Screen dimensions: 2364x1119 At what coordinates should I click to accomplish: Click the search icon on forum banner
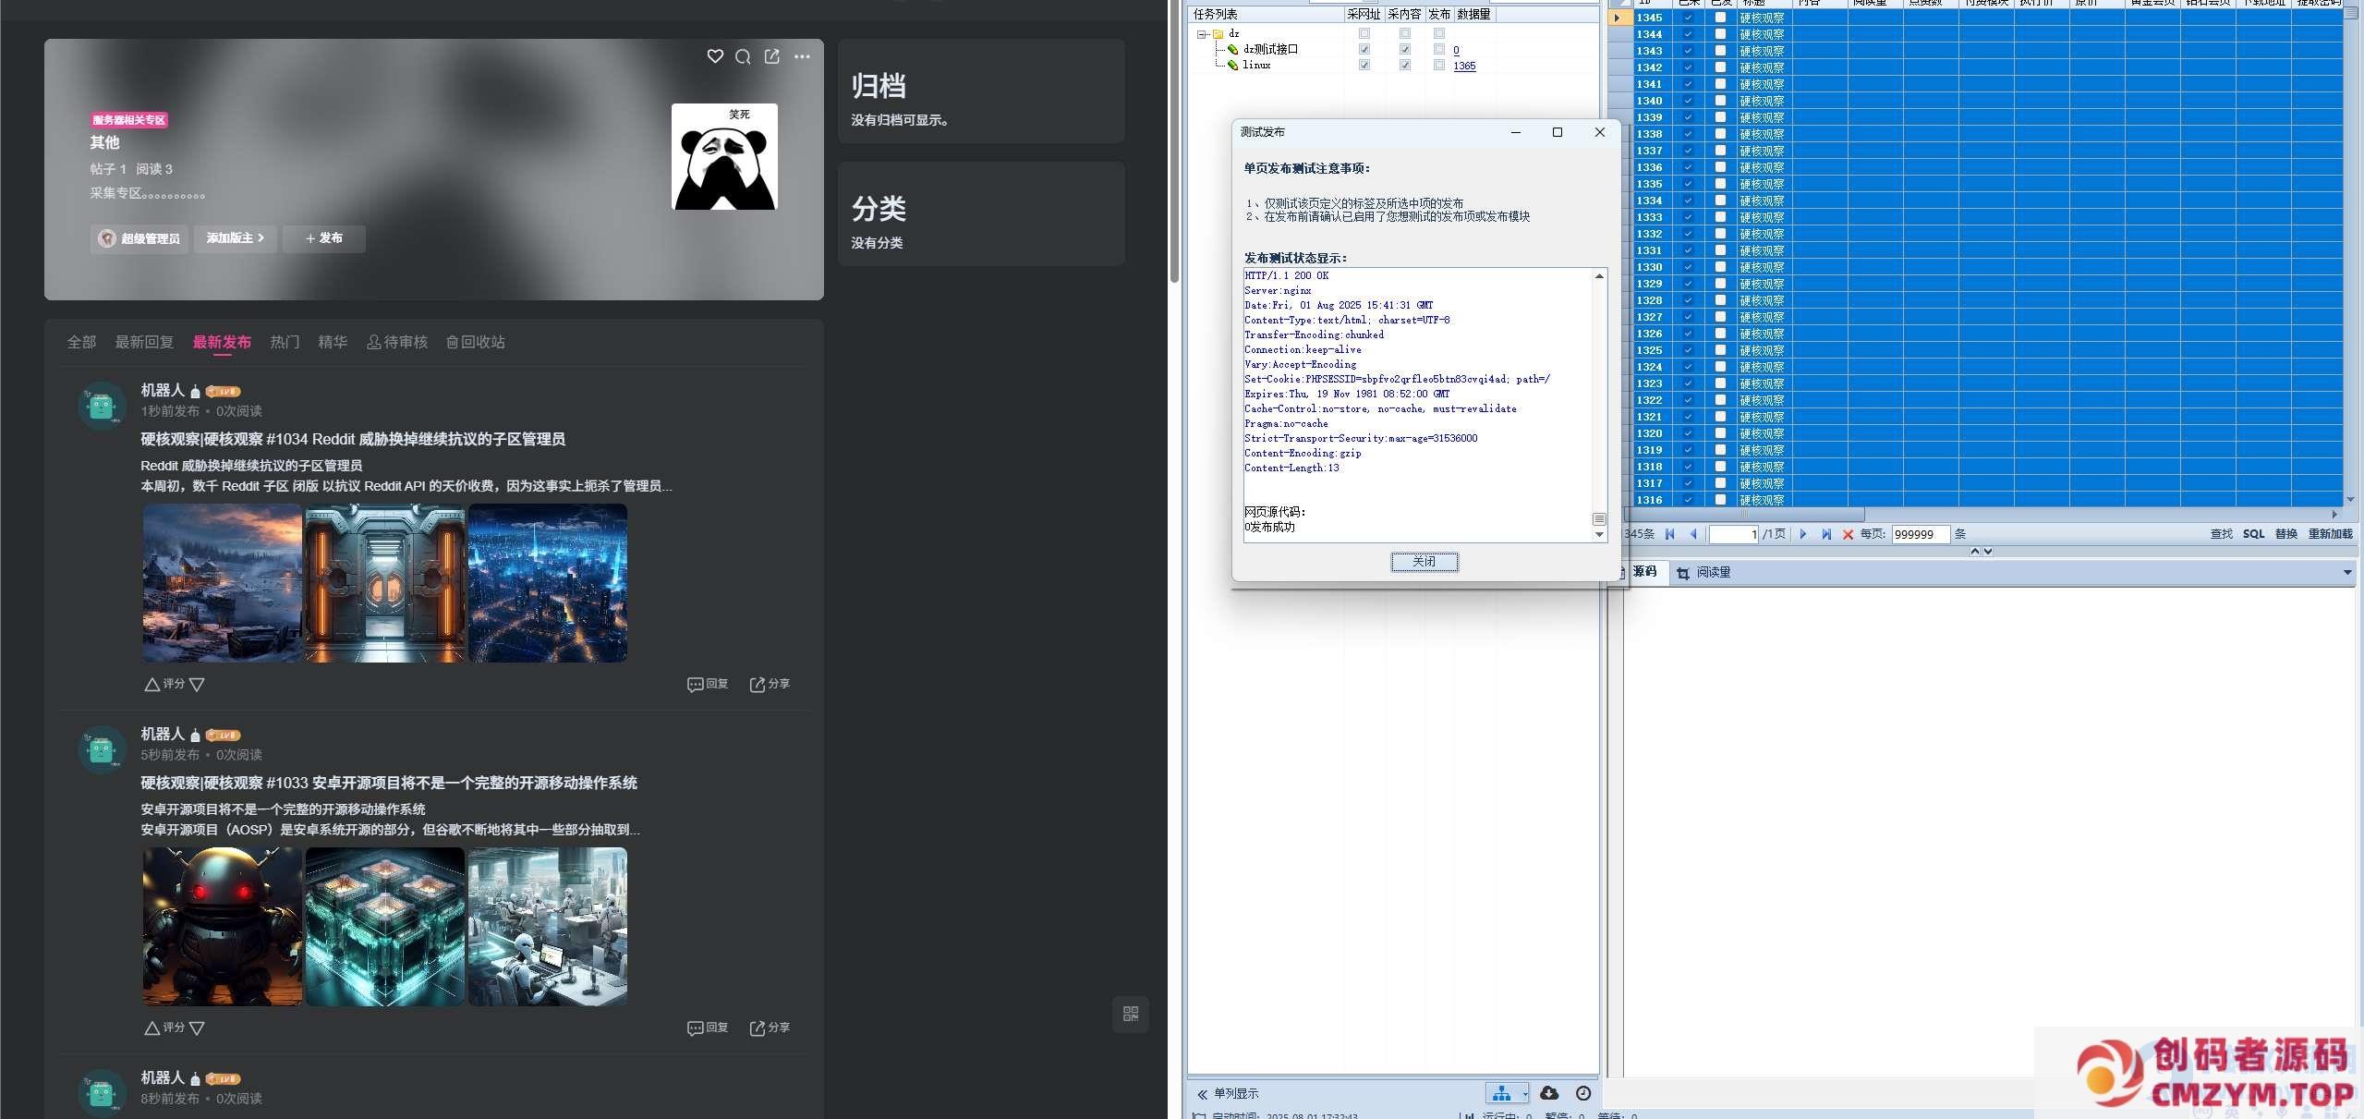click(x=743, y=56)
